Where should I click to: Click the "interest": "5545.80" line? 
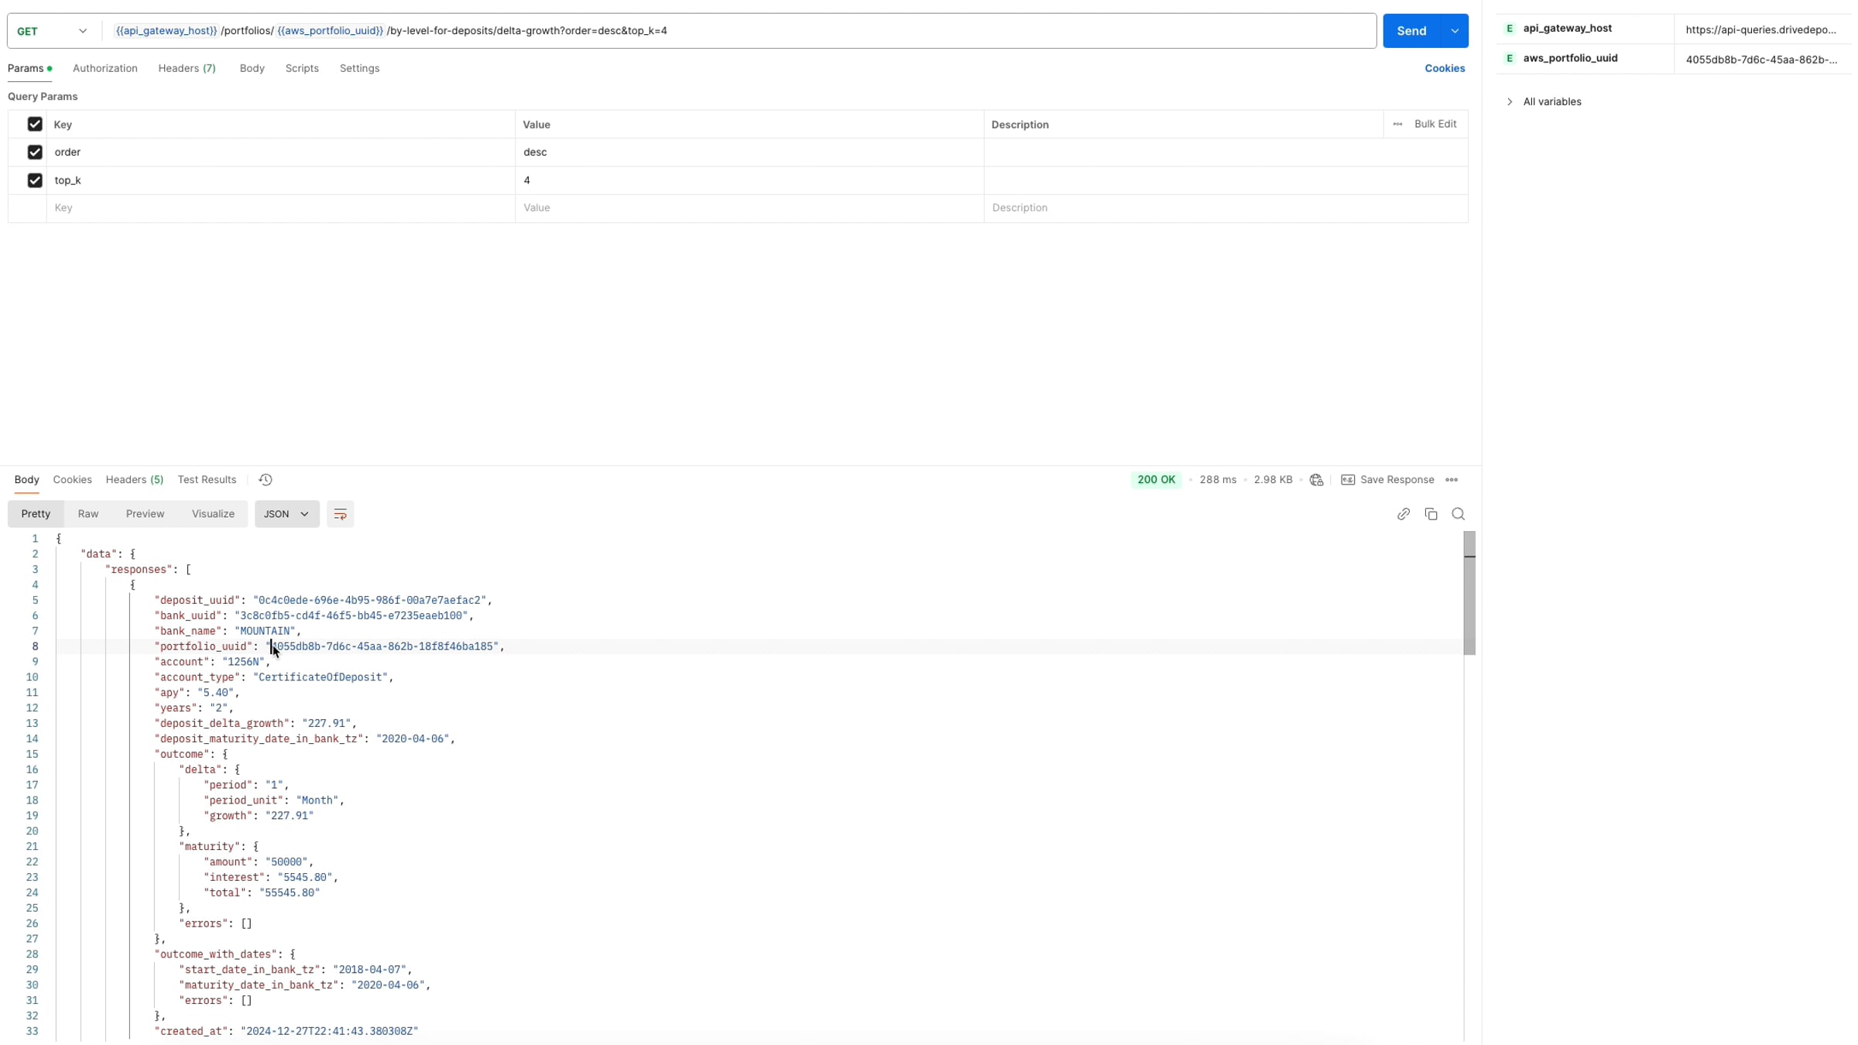271,877
